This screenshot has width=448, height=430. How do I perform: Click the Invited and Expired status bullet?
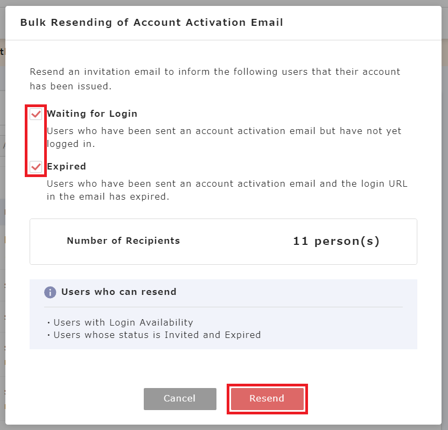pyautogui.click(x=156, y=335)
